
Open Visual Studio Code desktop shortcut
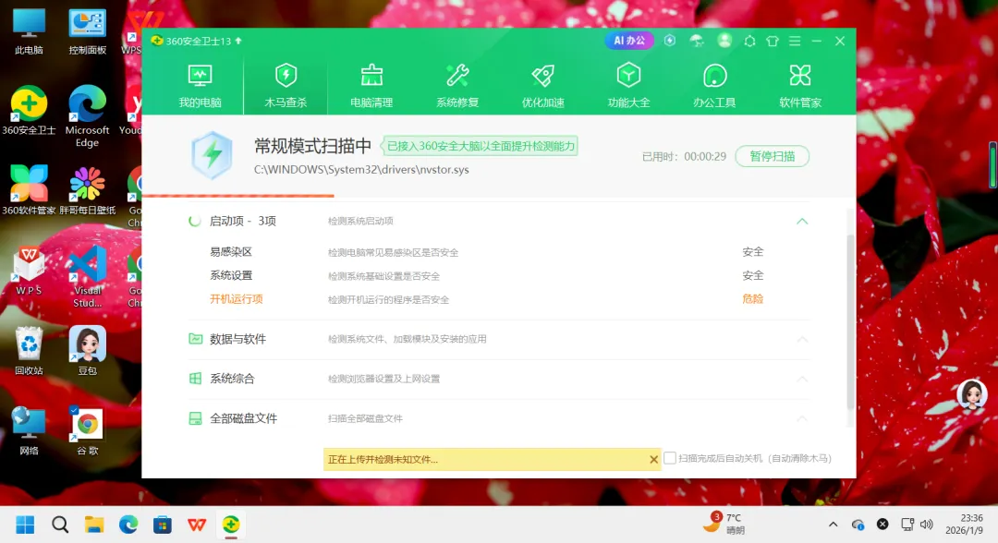point(87,277)
